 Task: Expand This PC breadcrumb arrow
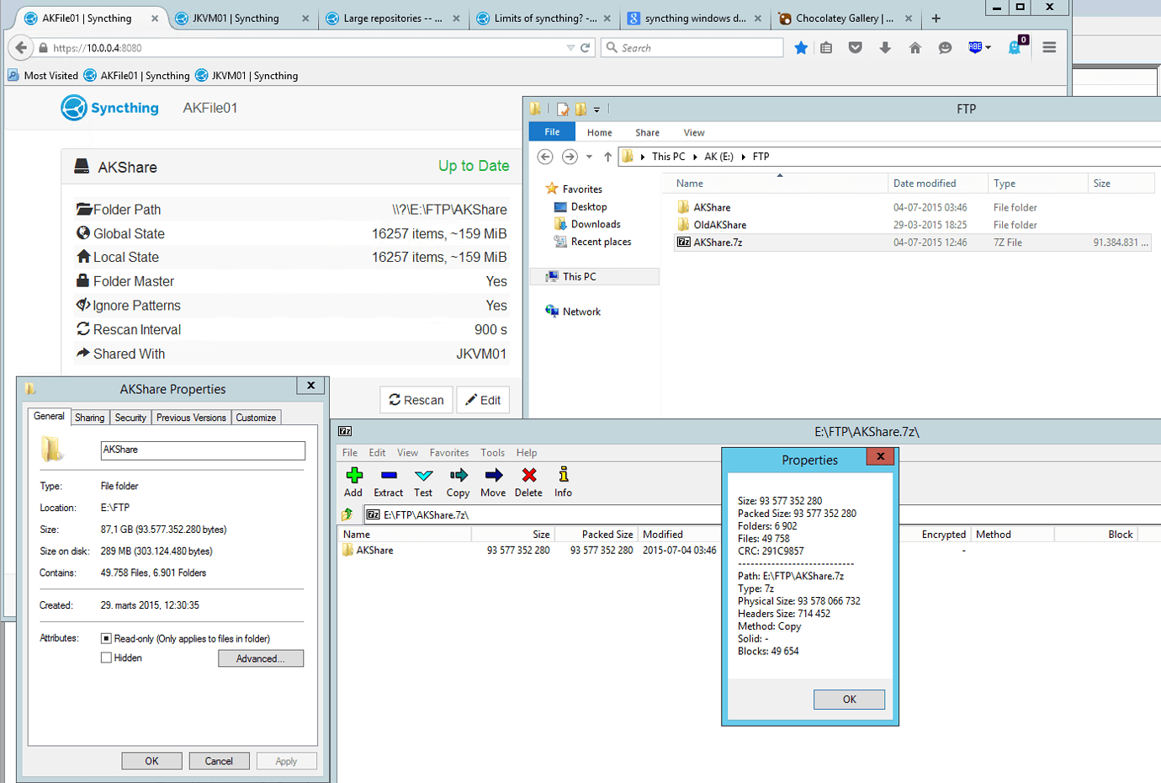pyautogui.click(x=695, y=157)
